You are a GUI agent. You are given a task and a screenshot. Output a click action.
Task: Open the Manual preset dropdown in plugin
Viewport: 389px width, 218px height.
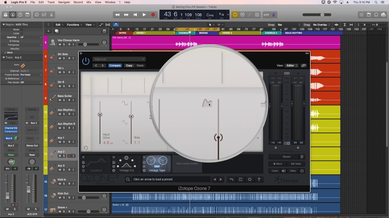(119, 59)
